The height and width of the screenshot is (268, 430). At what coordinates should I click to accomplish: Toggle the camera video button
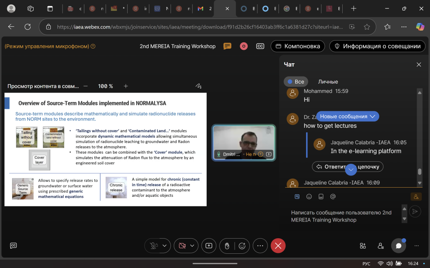click(182, 246)
